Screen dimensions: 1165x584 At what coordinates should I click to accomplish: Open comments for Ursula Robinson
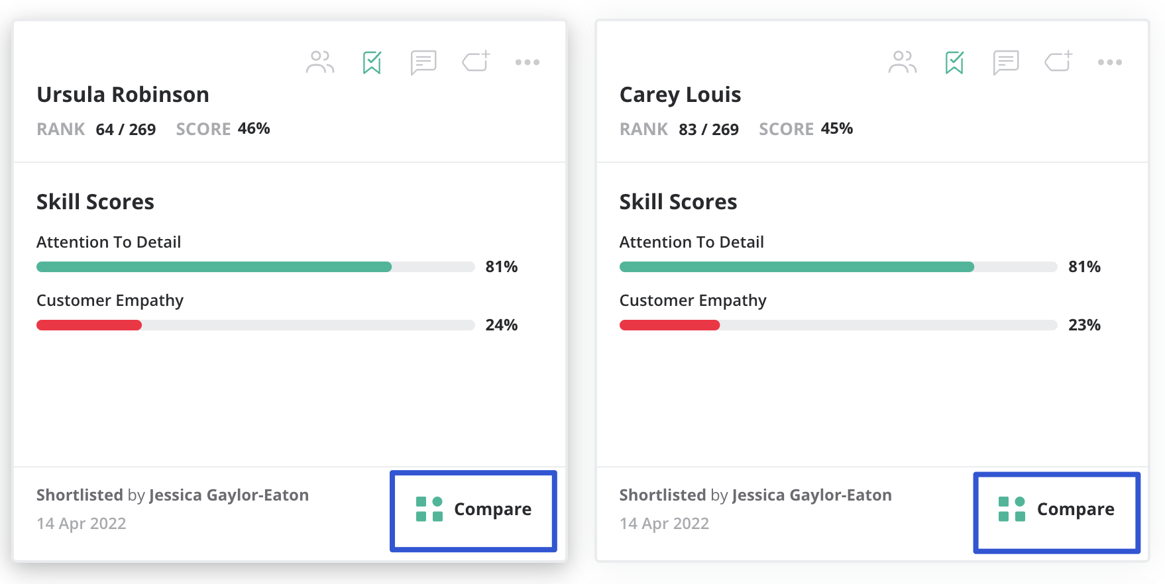(423, 62)
